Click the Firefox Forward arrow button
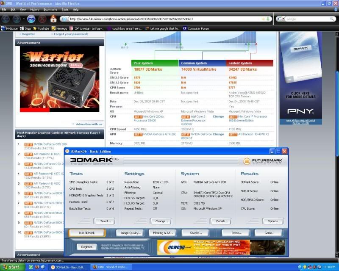339x271 pixels. point(17,19)
